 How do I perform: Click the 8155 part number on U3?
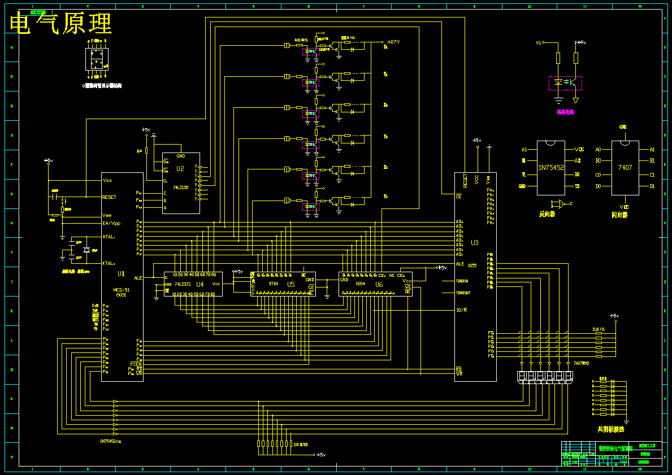472,265
